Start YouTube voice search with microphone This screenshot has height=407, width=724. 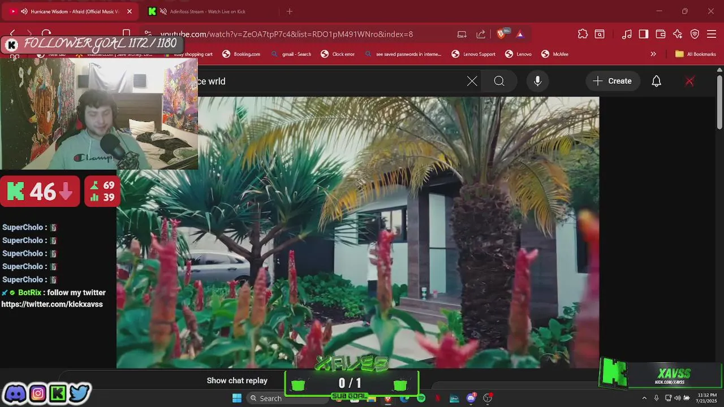537,81
